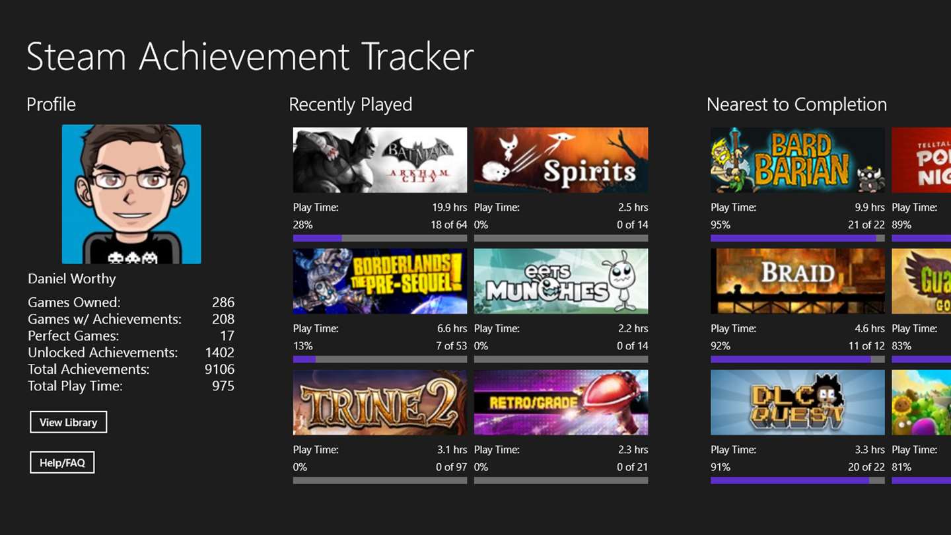This screenshot has width=951, height=535.
Task: Click the 11 of 12 achievement count
Action: 866,345
